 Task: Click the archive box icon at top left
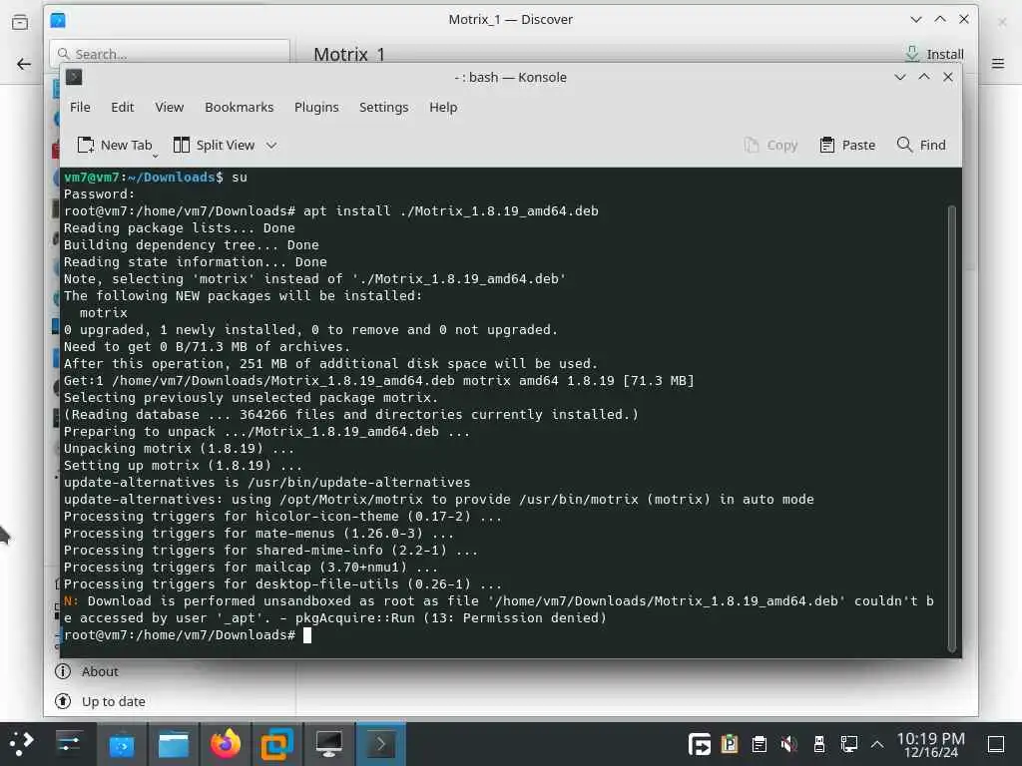[20, 23]
